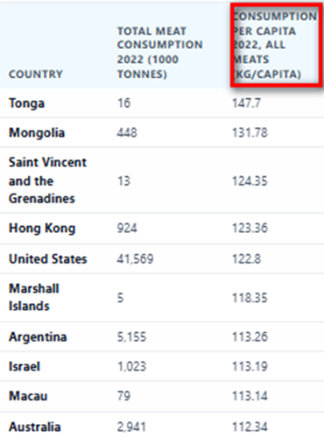Click the 41,569 total consumption value
This screenshot has height=438, width=324.
(x=135, y=259)
